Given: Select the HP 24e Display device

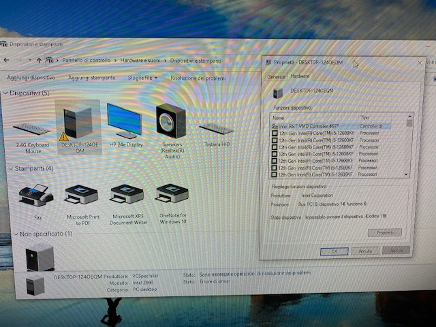Looking at the screenshot, I should tap(125, 125).
